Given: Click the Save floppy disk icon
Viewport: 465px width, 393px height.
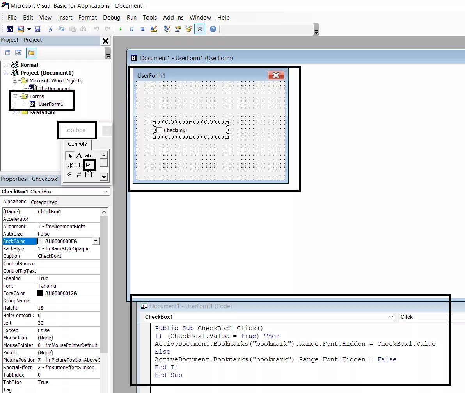Looking at the screenshot, I should tap(37, 29).
